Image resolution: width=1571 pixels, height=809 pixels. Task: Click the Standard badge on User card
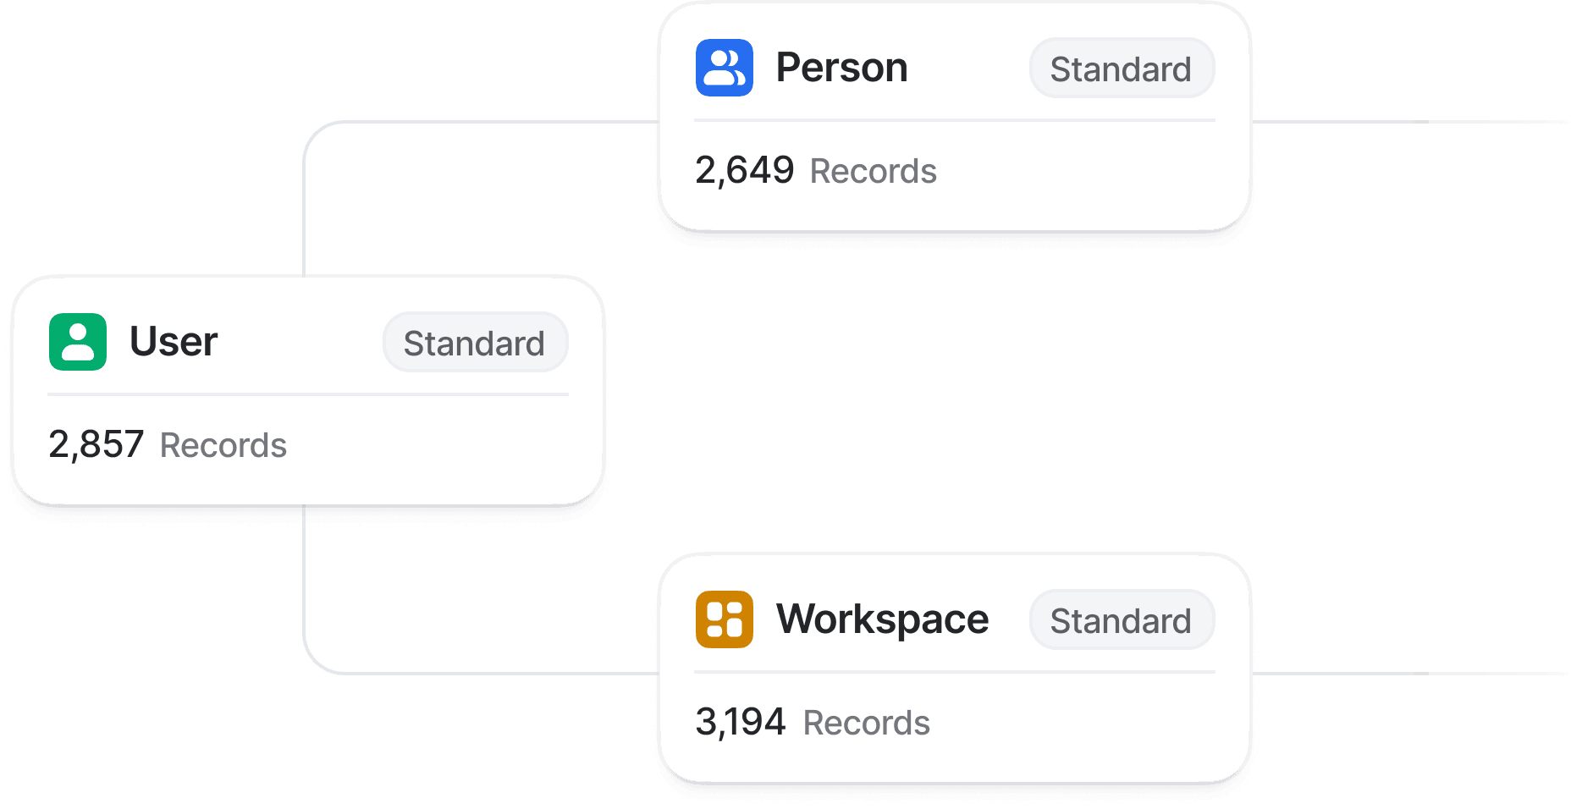(x=474, y=343)
